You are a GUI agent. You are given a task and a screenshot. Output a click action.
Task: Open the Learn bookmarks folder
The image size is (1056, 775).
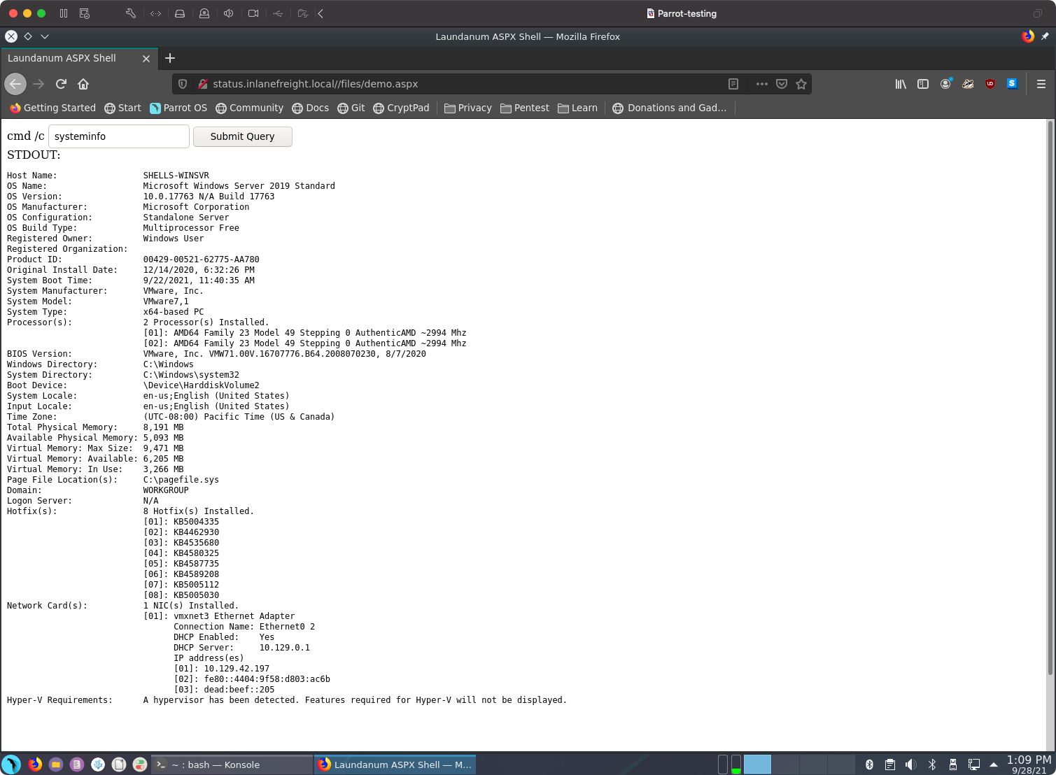577,108
